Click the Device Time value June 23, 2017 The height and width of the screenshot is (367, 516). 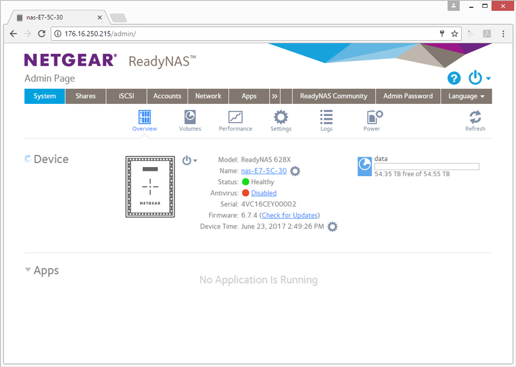[x=282, y=227]
